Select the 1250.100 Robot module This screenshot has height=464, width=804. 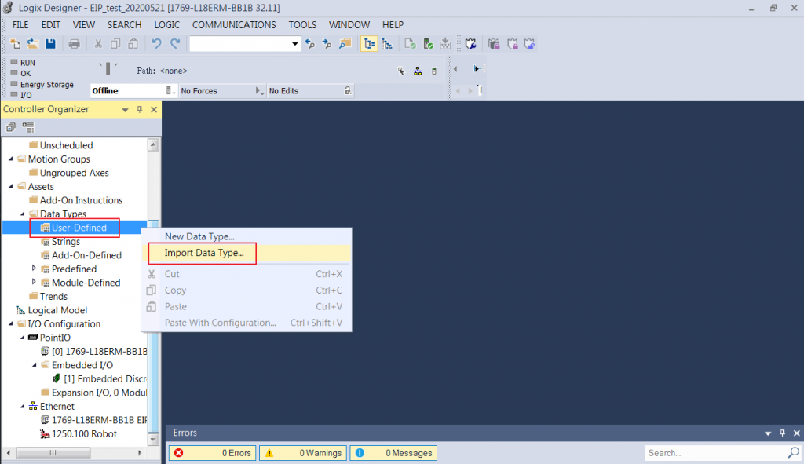coord(83,433)
